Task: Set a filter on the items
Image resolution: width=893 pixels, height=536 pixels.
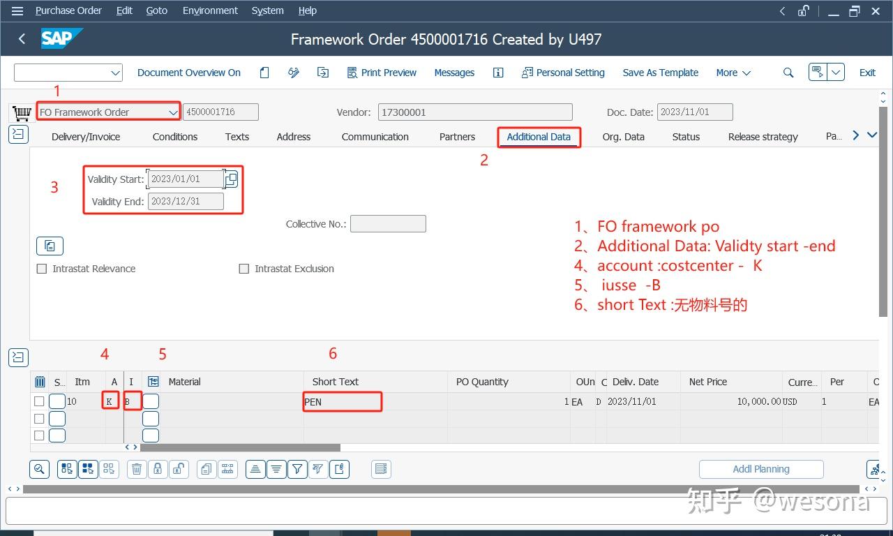Action: tap(297, 469)
